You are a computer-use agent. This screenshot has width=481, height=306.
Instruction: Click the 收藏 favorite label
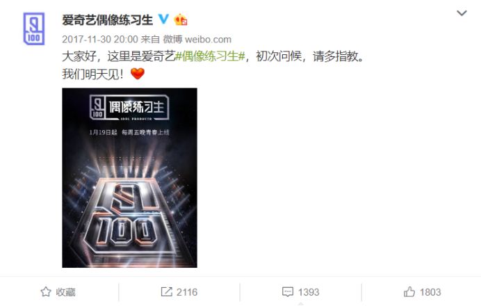[65, 292]
